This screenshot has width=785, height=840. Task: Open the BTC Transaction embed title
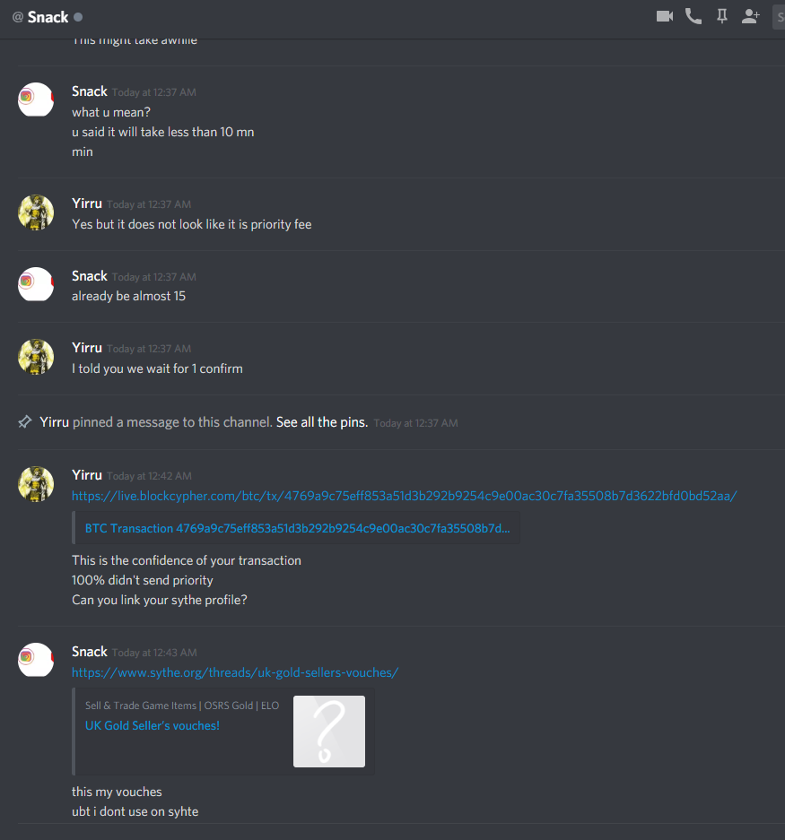(297, 529)
